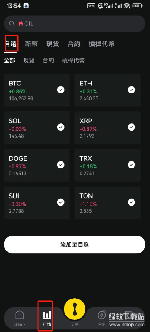The image size is (150, 332).
Task: Deselect the XRP checkmark
Action: tap(132, 127)
